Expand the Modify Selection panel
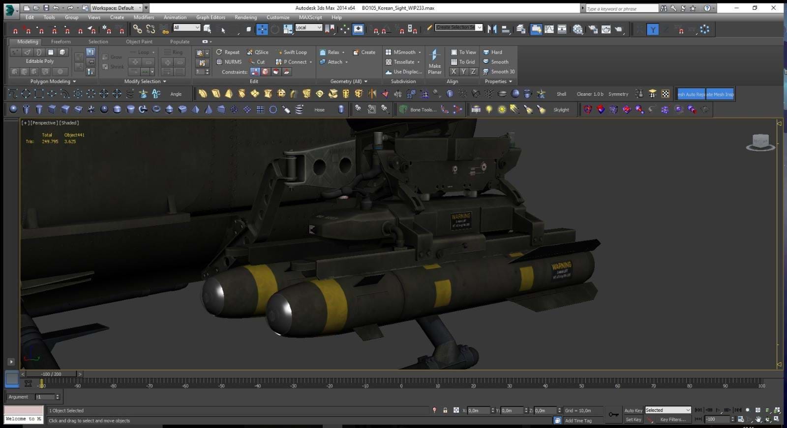Image resolution: width=787 pixels, height=428 pixels. (145, 81)
